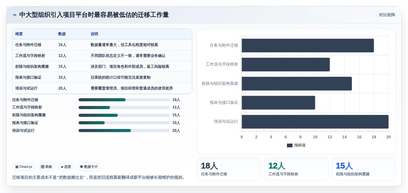
Task: Open the 18人 任务与附件迁移 data card
Action: click(x=228, y=169)
